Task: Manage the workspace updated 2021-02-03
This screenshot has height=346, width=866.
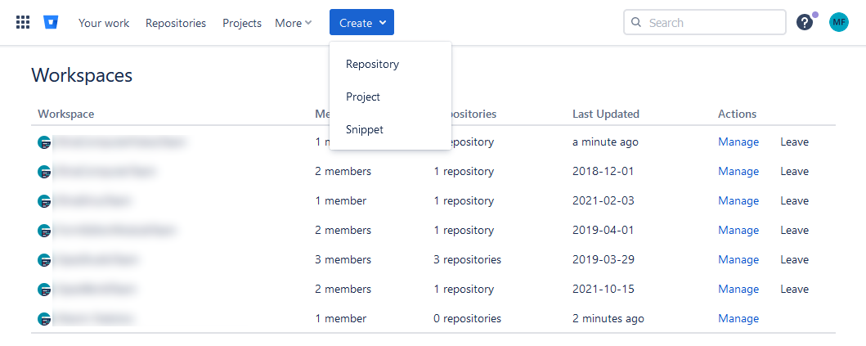Action: point(738,200)
